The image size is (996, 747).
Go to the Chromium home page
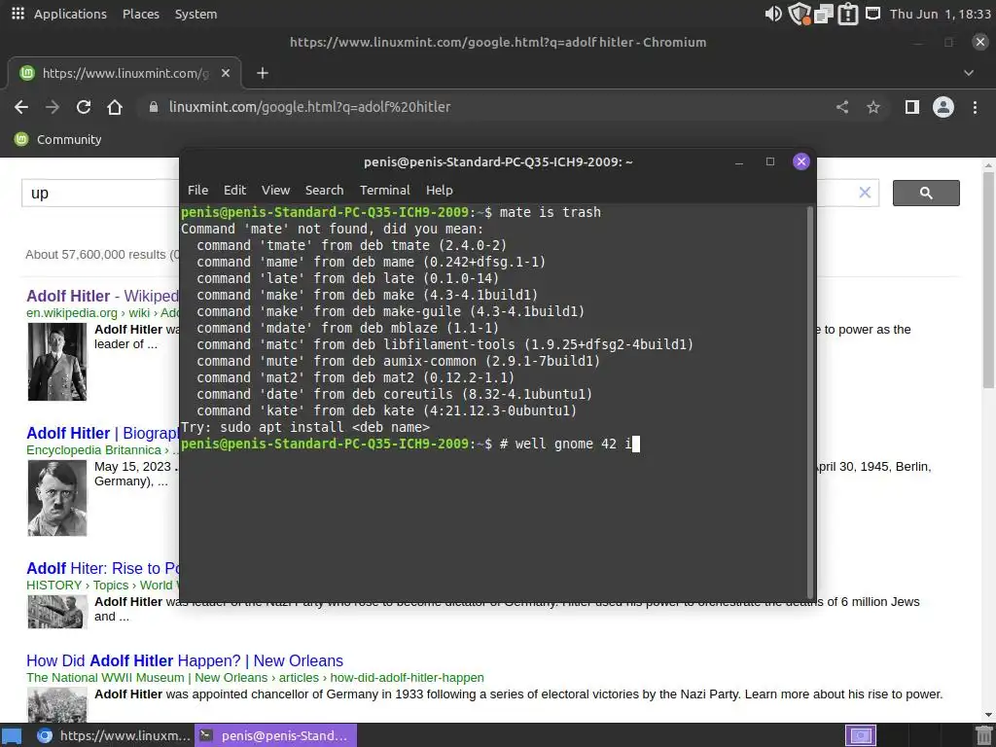pos(115,107)
